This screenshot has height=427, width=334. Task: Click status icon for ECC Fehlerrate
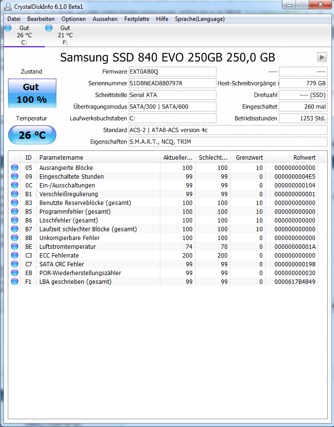15,256
